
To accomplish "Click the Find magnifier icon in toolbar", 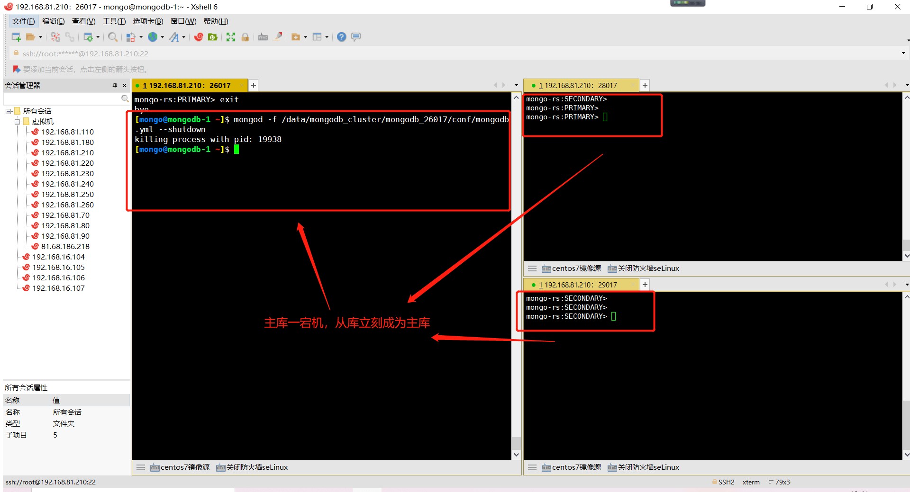I will coord(112,37).
